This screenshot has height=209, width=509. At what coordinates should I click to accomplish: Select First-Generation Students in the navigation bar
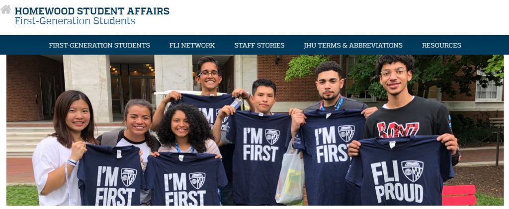(99, 45)
